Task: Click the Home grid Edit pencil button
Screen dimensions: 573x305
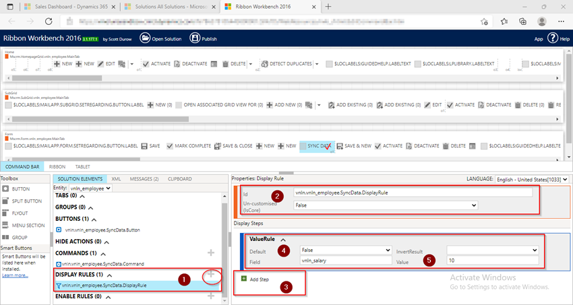Action: (x=106, y=64)
